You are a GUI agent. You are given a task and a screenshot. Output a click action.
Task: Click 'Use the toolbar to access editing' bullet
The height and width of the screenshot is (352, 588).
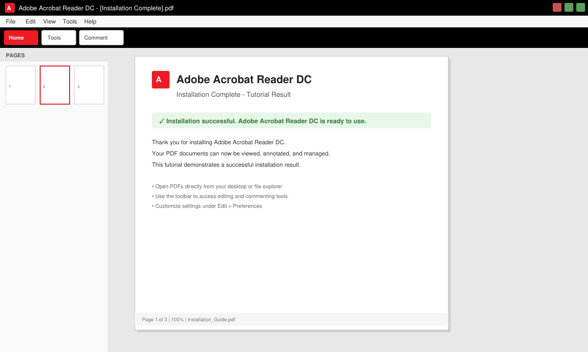220,196
